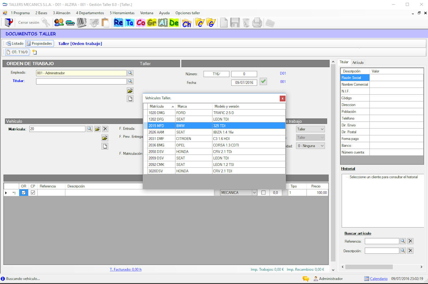Click the exit door icon in the toolbar
This screenshot has width=428, height=284.
pyautogui.click(x=9, y=22)
